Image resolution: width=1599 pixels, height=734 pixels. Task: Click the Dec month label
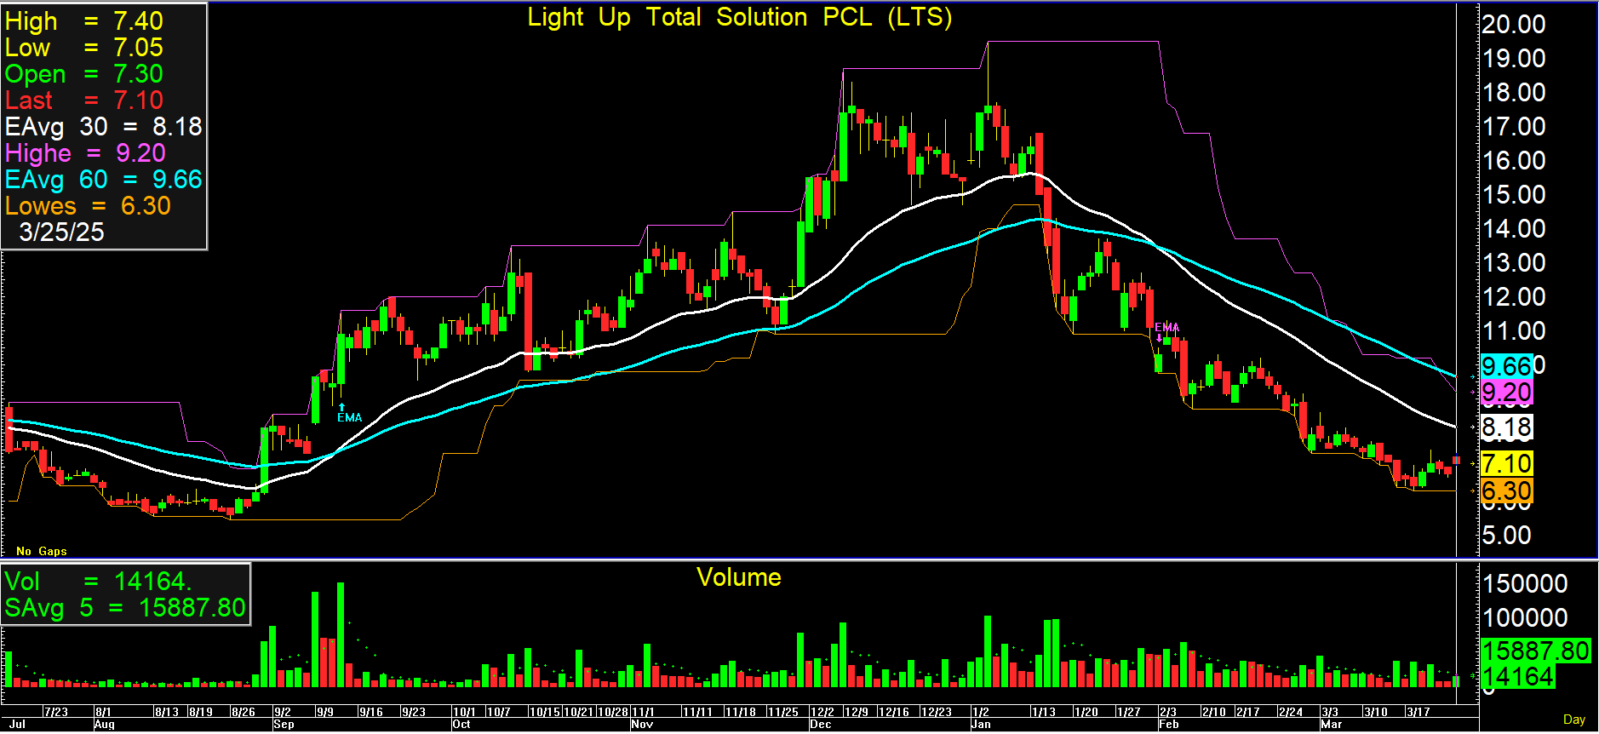coord(821,724)
